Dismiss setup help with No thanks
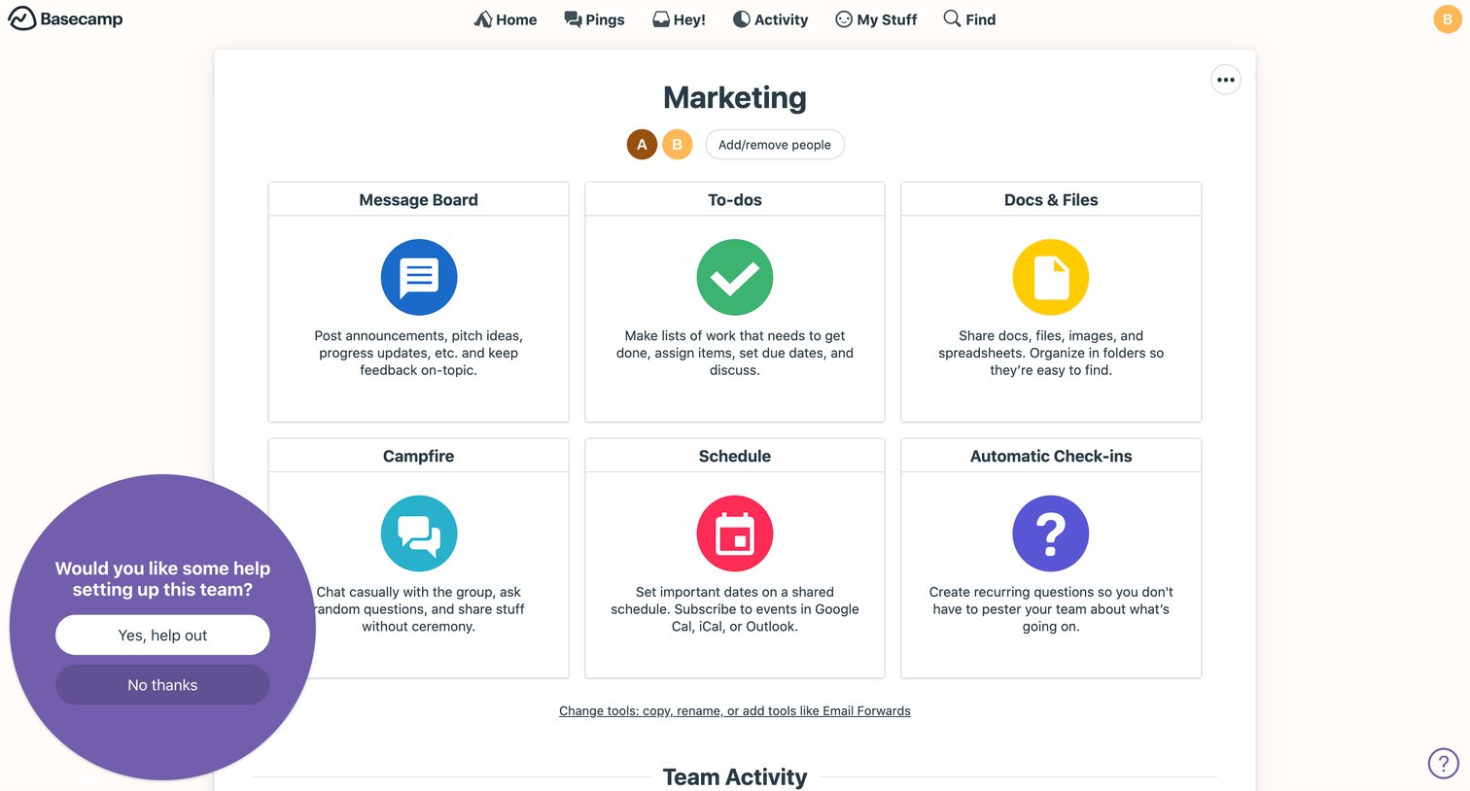1470x791 pixels. point(162,685)
